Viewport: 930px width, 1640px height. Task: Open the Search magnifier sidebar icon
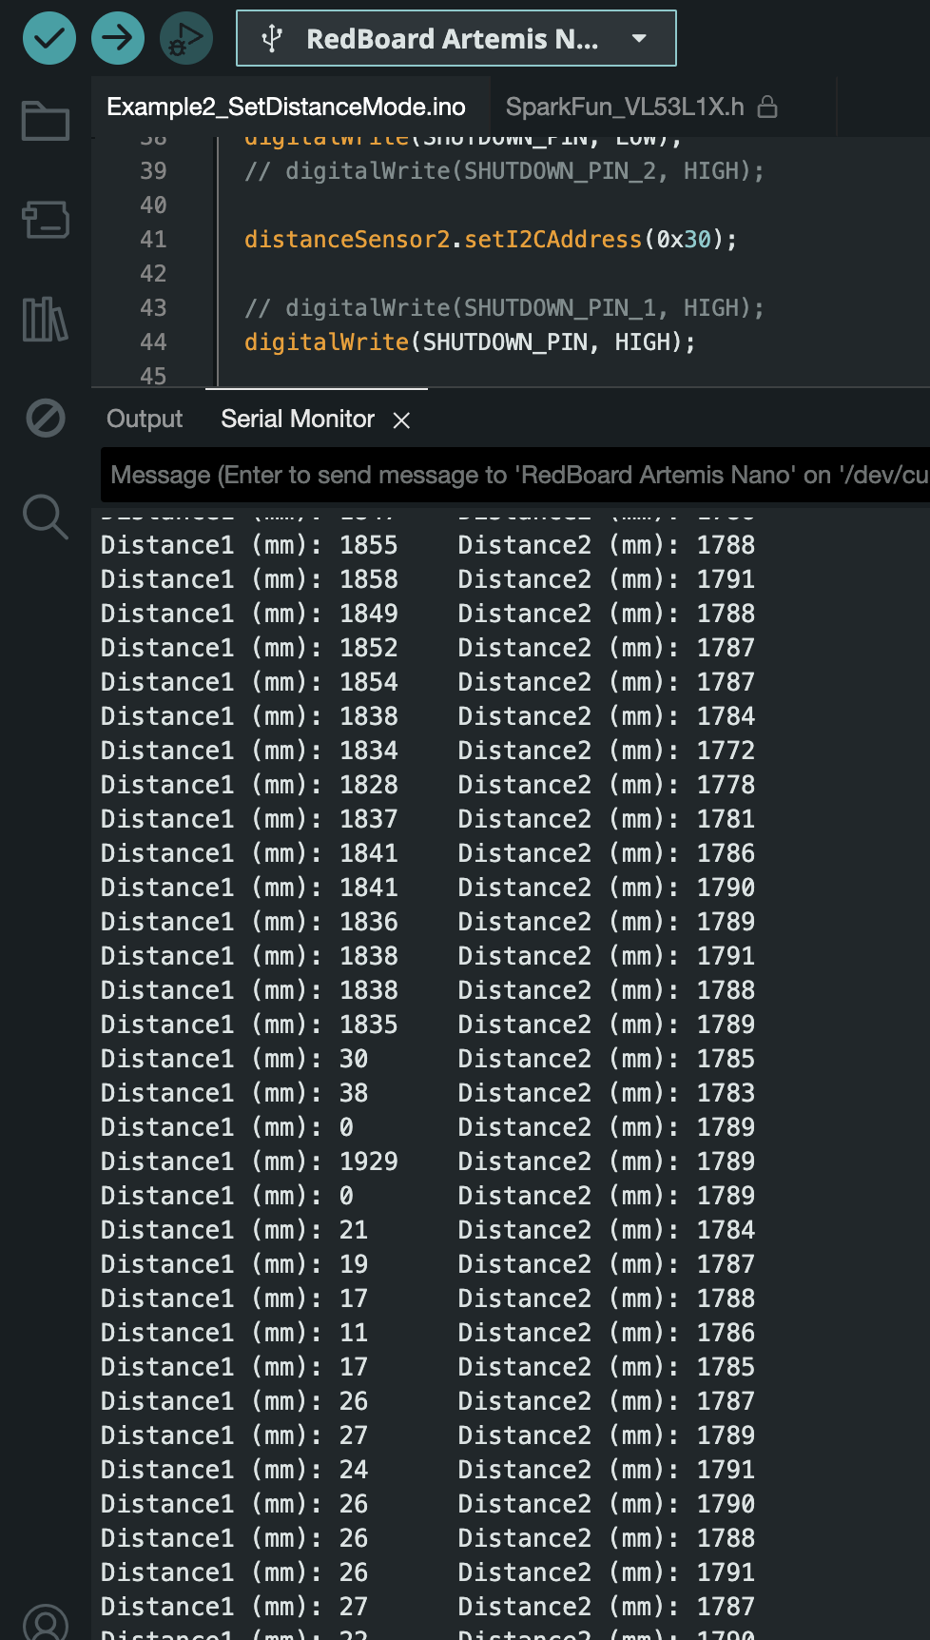click(46, 517)
